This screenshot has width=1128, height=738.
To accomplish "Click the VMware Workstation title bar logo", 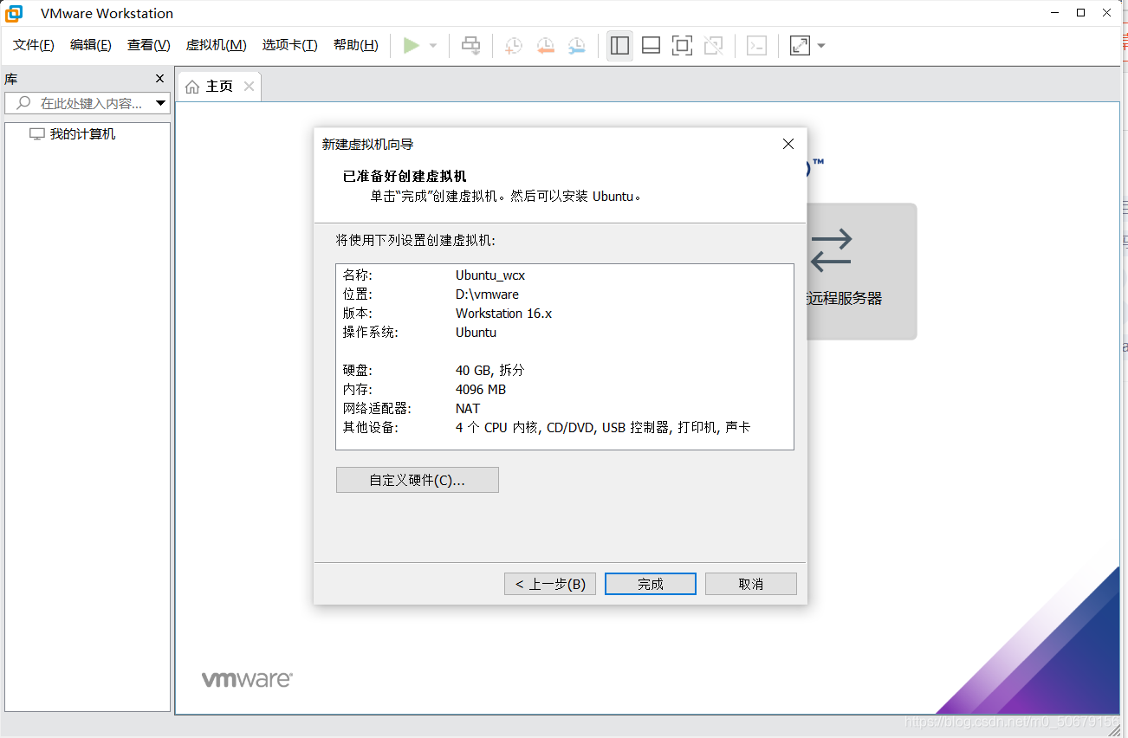I will (x=14, y=13).
